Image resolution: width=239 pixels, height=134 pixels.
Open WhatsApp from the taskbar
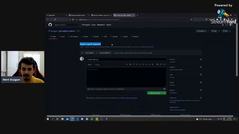pyautogui.click(x=87, y=119)
